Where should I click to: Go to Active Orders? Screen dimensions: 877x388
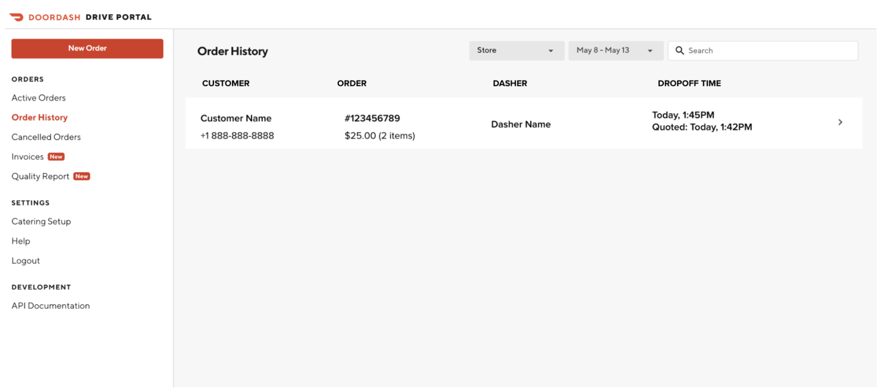pos(39,98)
